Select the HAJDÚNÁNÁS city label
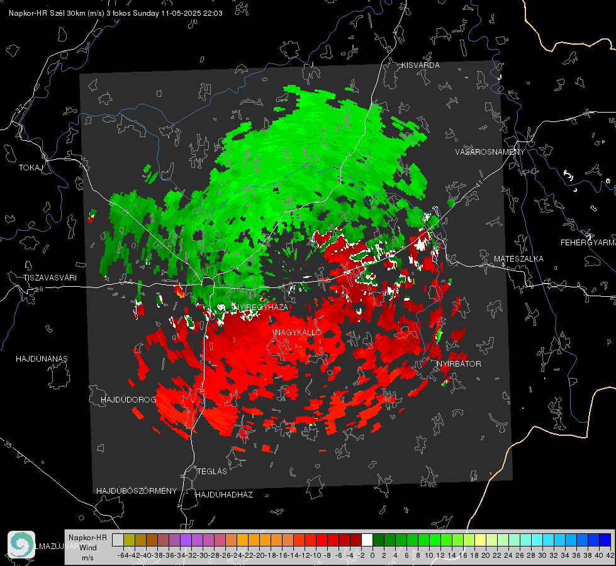Image resolution: width=616 pixels, height=566 pixels. (x=42, y=358)
